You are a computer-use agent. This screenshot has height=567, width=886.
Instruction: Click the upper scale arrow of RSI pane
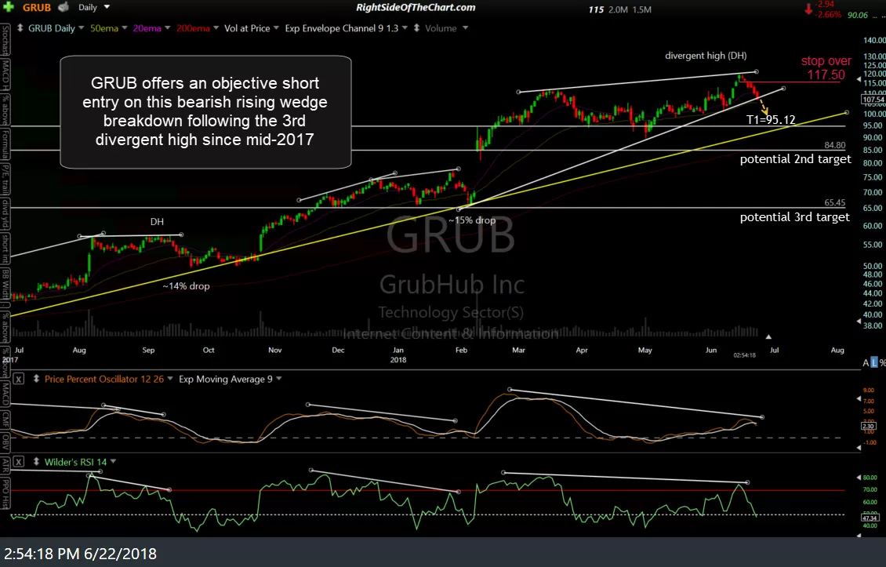(x=859, y=478)
